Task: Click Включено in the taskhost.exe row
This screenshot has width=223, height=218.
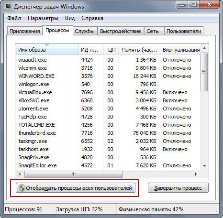Action: coord(175,149)
